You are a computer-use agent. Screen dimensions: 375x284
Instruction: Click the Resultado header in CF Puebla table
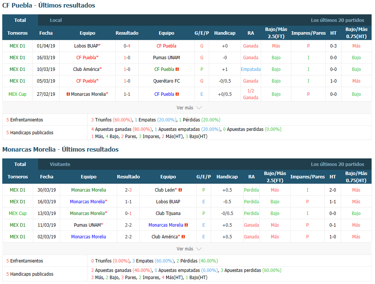point(127,33)
